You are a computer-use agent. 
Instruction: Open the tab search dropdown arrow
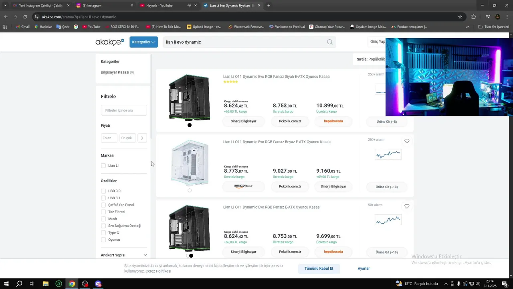click(x=5, y=6)
